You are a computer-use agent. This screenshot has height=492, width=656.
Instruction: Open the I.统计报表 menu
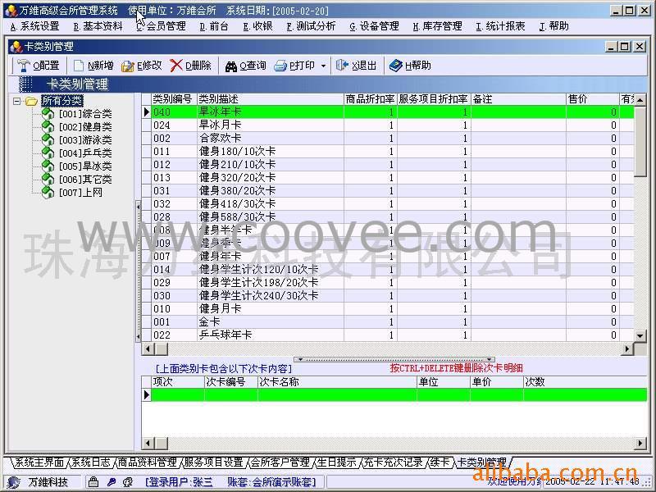tap(500, 26)
